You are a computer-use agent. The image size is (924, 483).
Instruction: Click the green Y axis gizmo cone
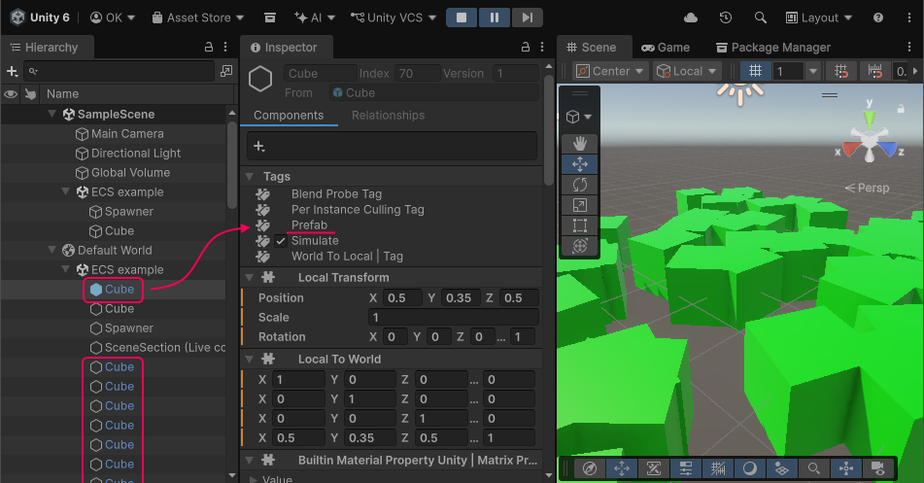coord(870,120)
